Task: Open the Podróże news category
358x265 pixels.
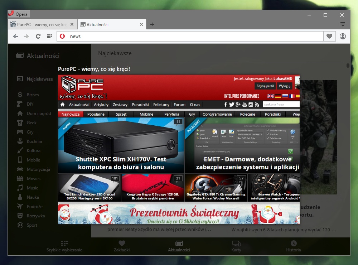Action: 30,207
